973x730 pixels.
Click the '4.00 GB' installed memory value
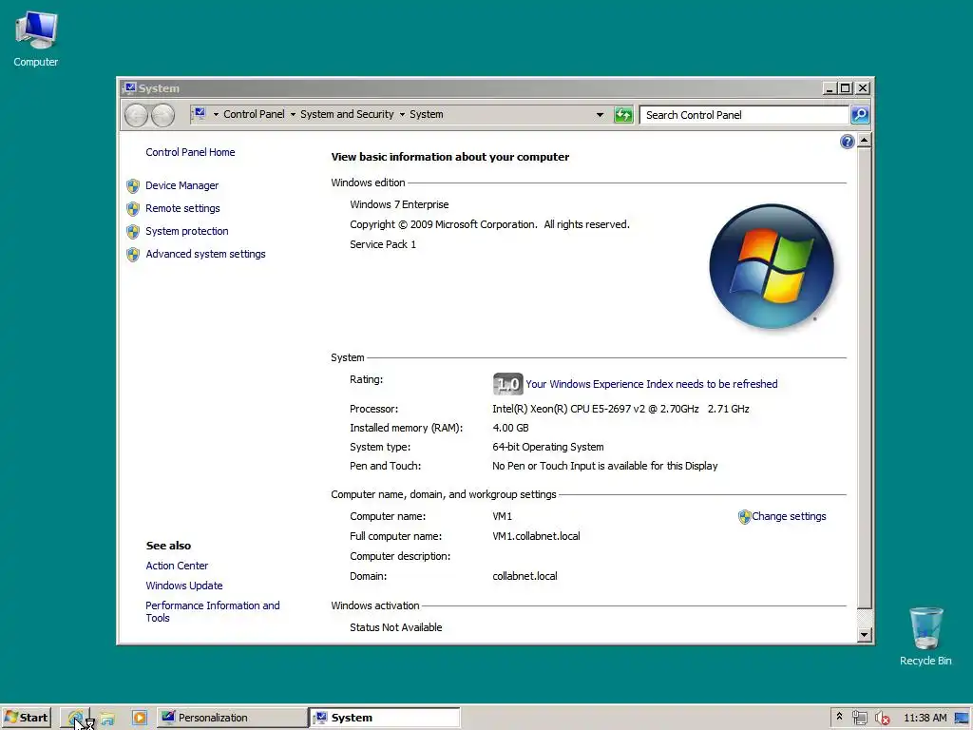tap(510, 428)
